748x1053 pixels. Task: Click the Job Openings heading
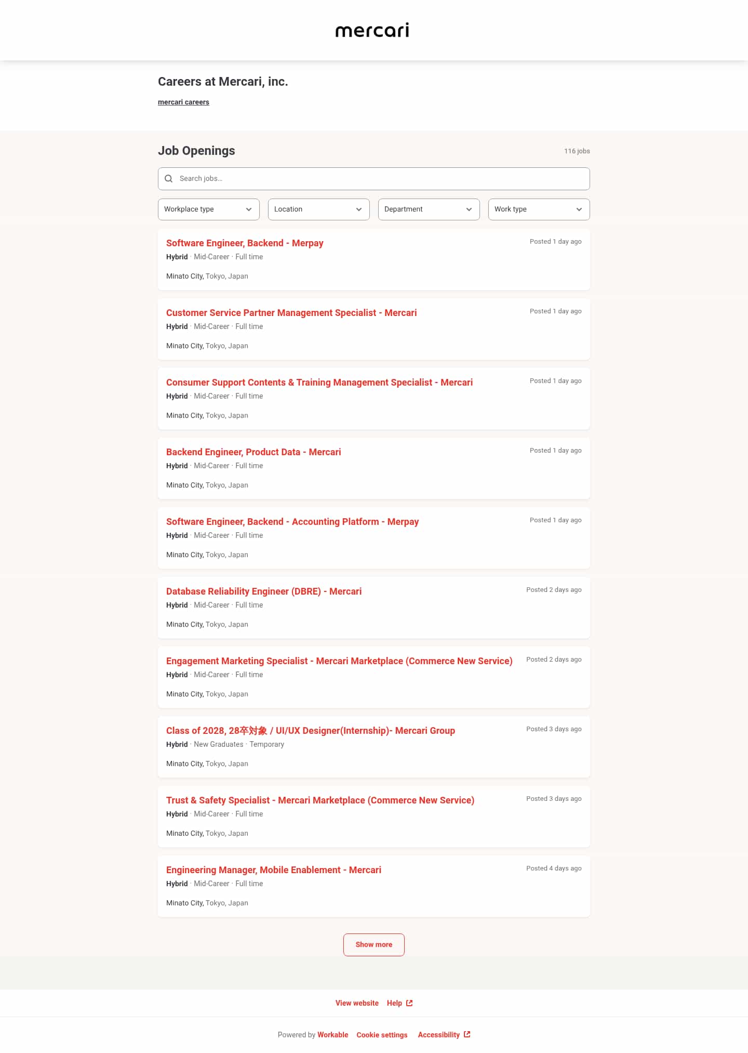[x=196, y=151]
